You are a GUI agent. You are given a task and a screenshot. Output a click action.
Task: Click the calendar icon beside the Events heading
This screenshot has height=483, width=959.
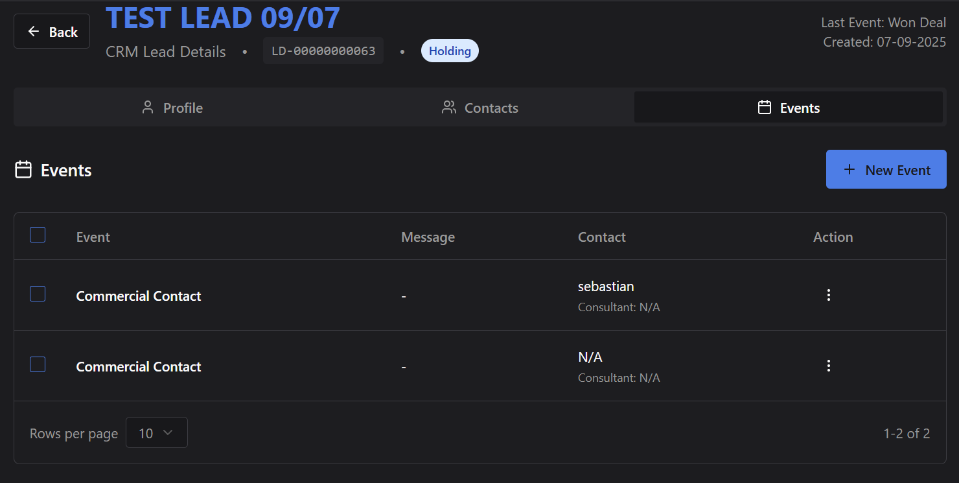point(23,170)
